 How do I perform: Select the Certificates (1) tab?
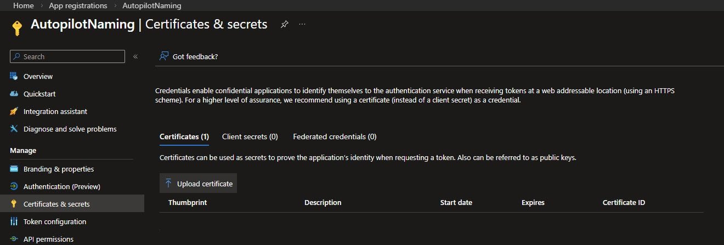(184, 136)
